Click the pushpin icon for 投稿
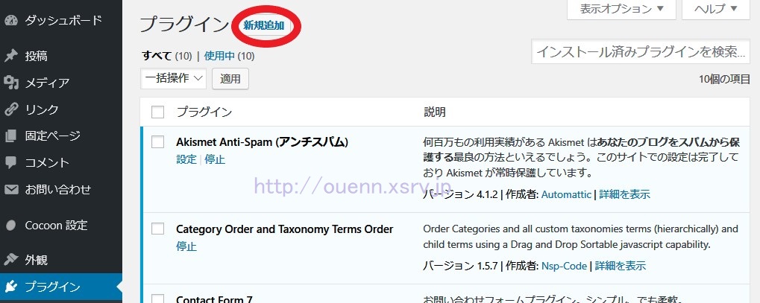Screen dimensions: 760x303 [11, 56]
